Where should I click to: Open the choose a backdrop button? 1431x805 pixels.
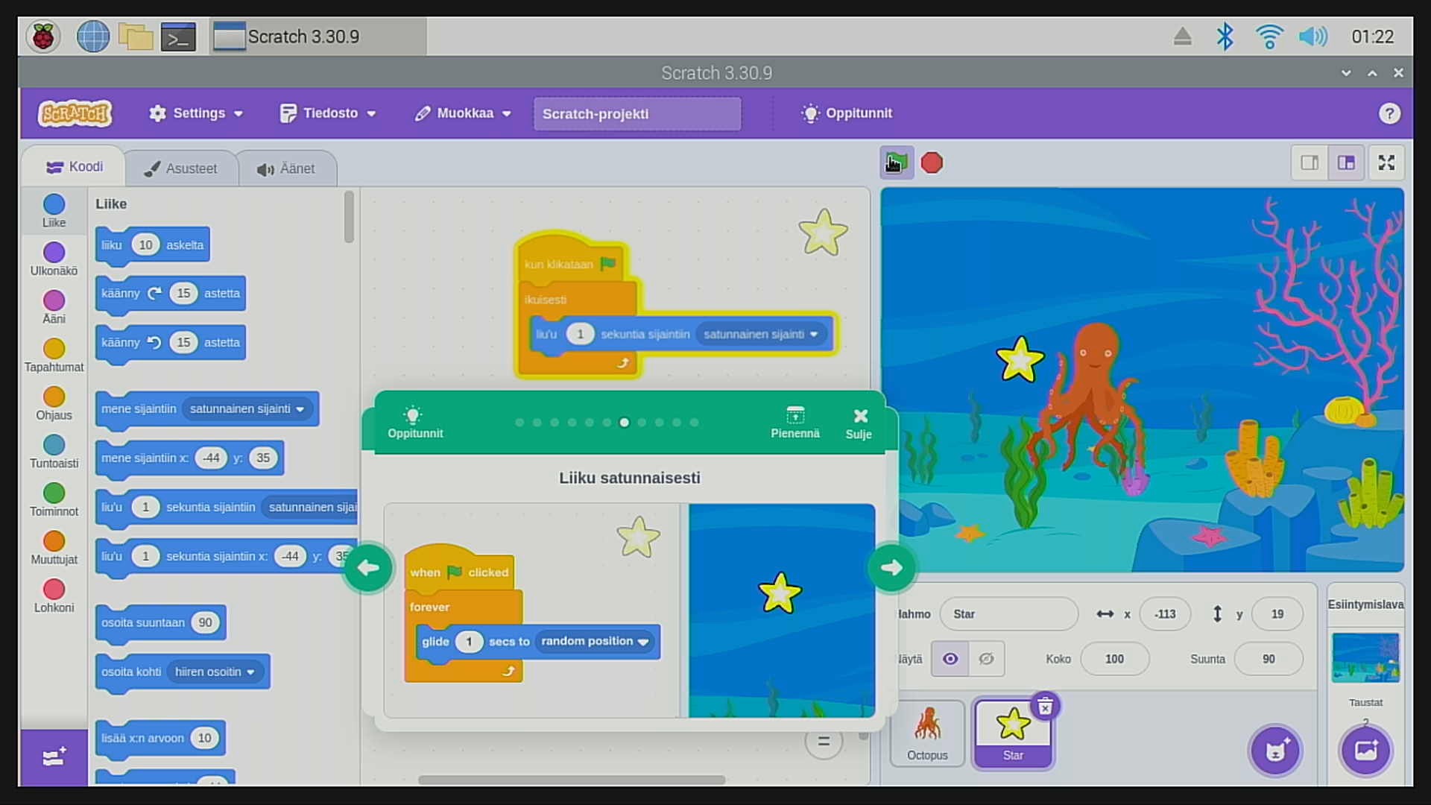pos(1365,750)
